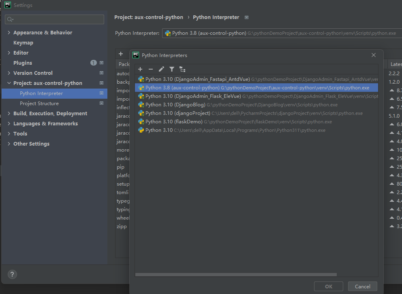
Task: Click the breadcrumb project-level marker icon
Action: [247, 17]
